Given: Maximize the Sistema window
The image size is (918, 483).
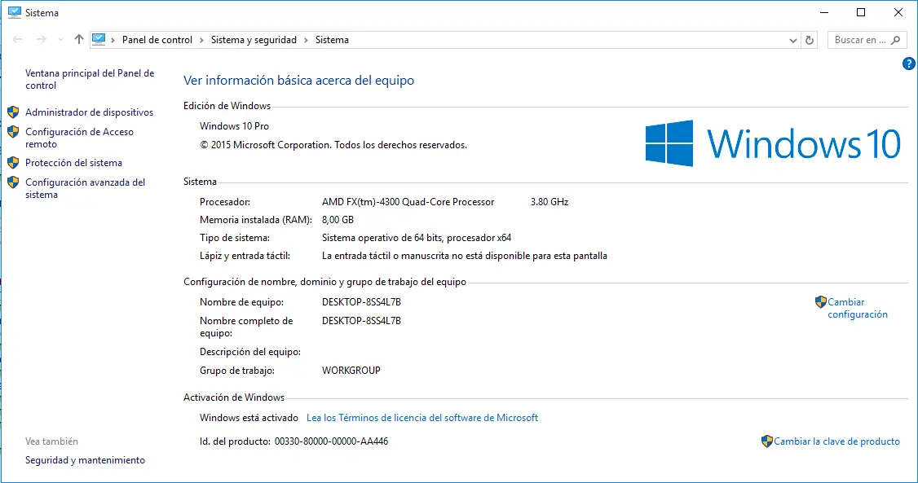Looking at the screenshot, I should tap(861, 12).
